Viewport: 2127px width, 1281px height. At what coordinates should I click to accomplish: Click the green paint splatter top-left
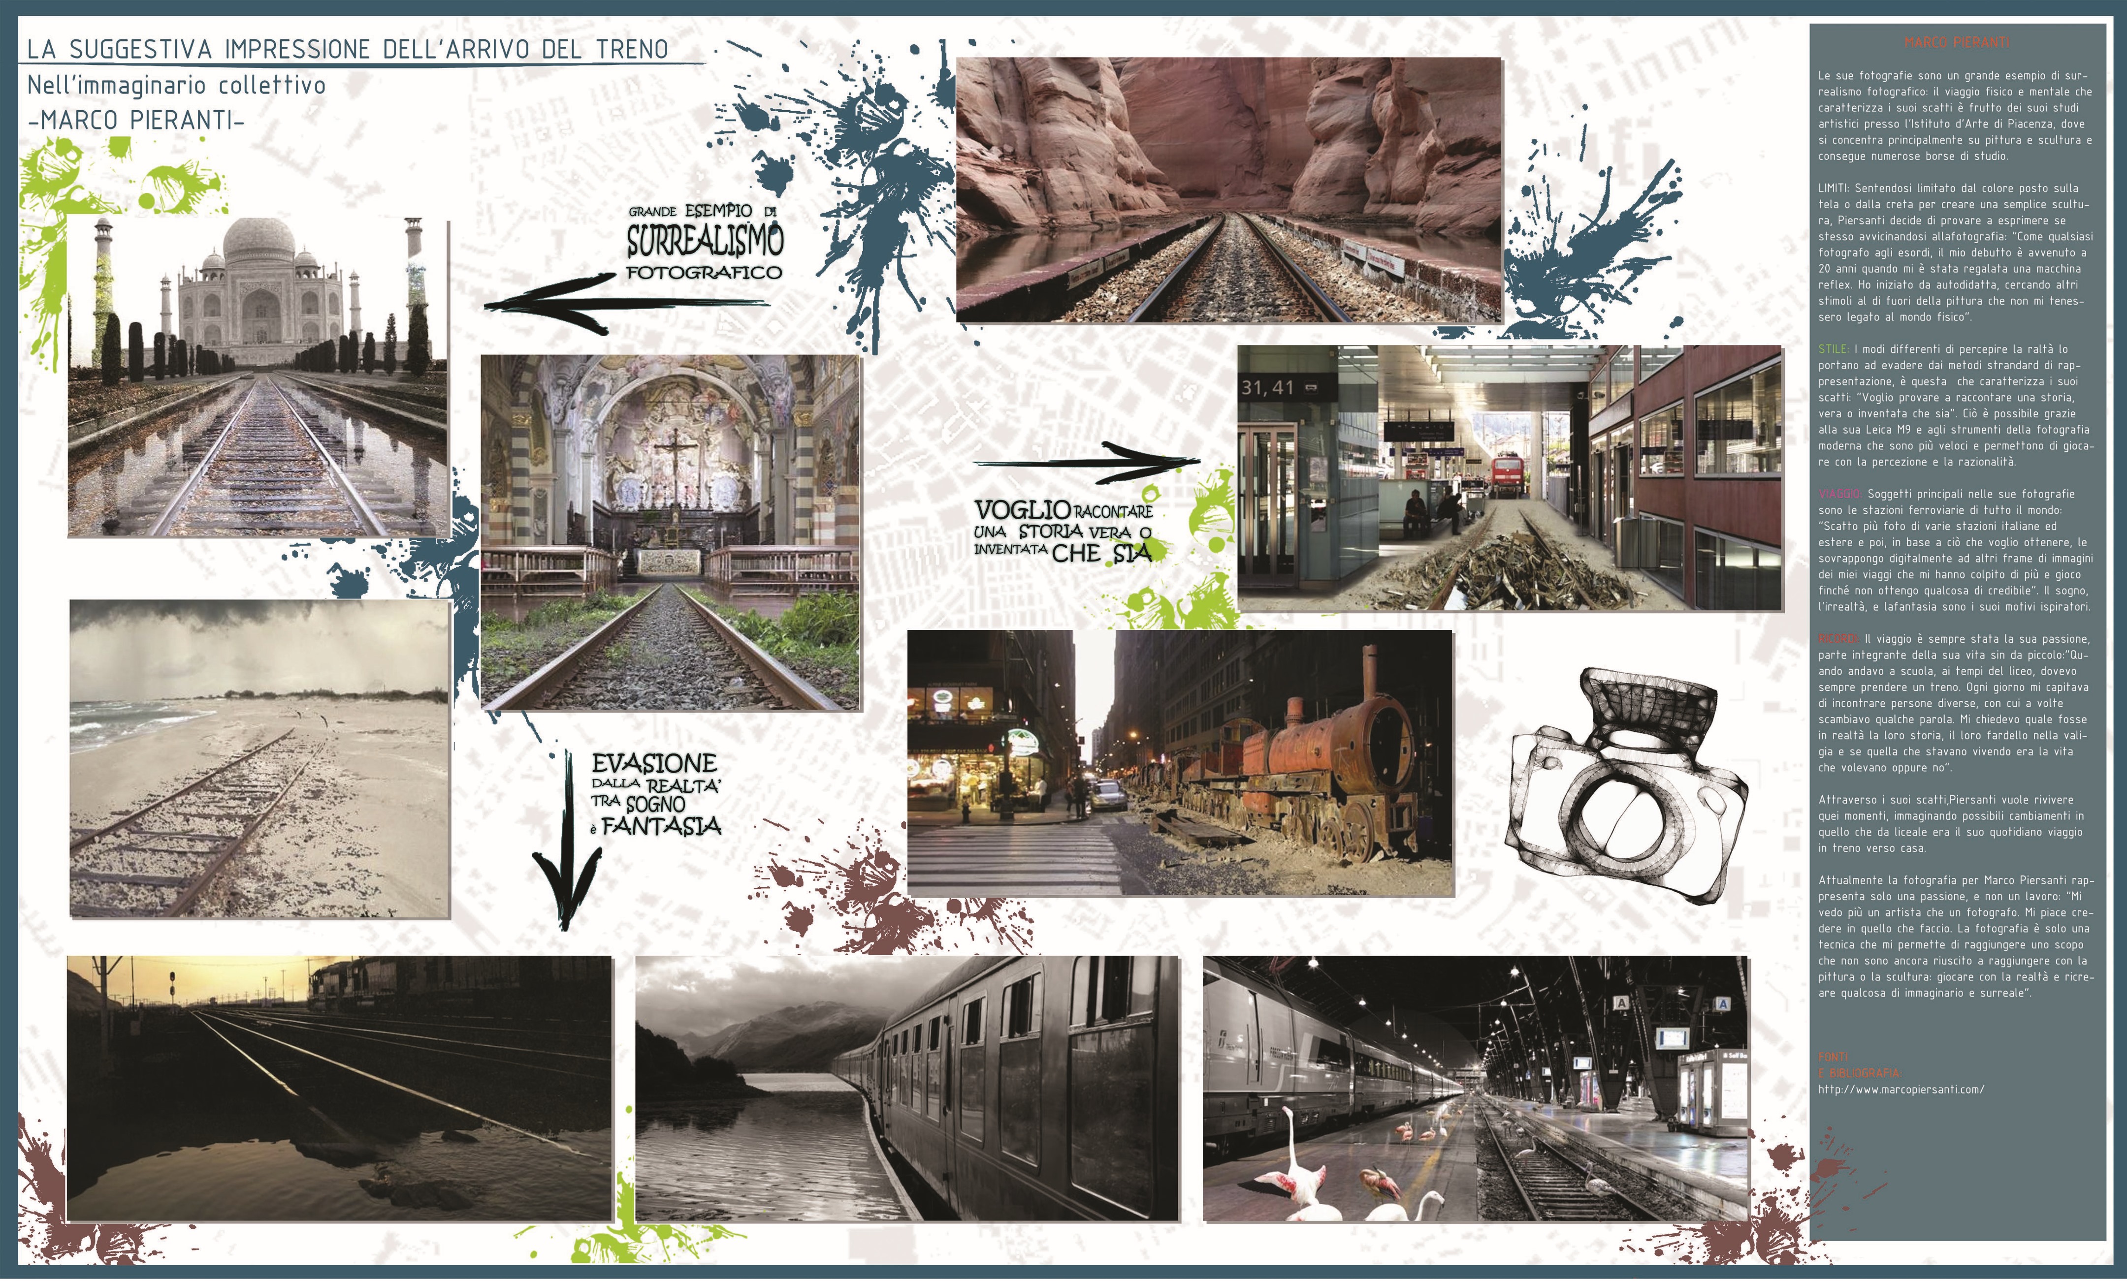tap(52, 186)
